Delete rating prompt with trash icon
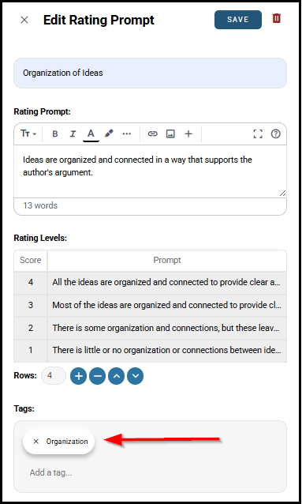The image size is (302, 504). pyautogui.click(x=276, y=18)
